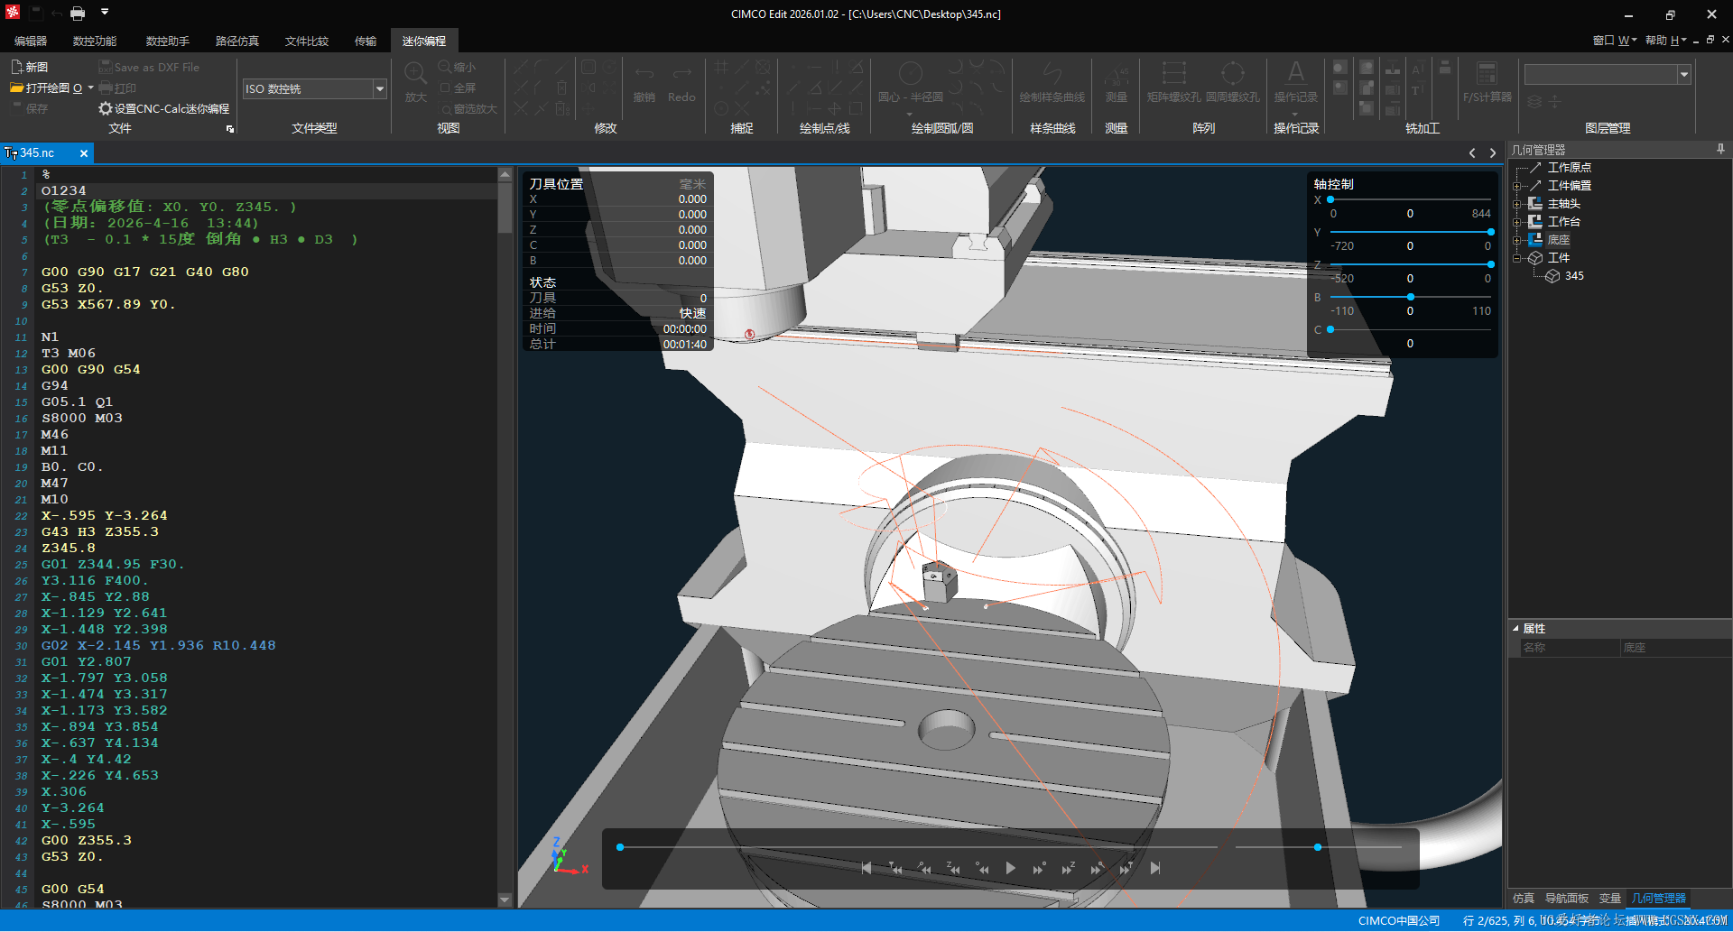Image resolution: width=1733 pixels, height=932 pixels.
Task: Open the 操作记录 letter A icon
Action: (x=1296, y=73)
